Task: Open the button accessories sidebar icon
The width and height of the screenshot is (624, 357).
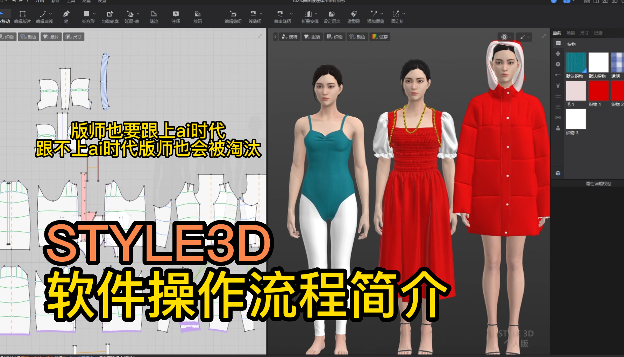Action: coord(558,64)
